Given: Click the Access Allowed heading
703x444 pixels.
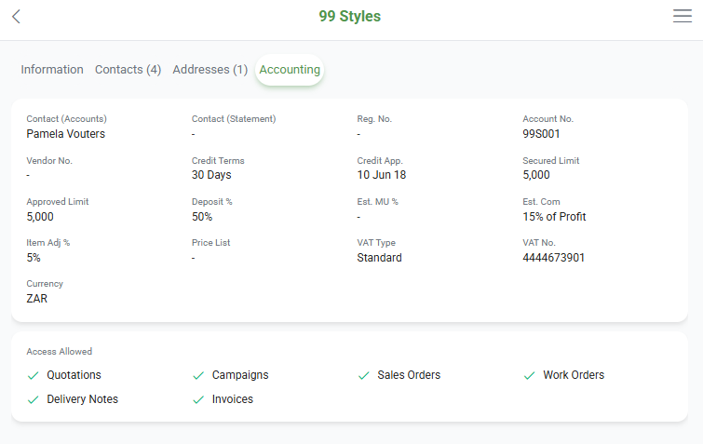Looking at the screenshot, I should tap(60, 352).
